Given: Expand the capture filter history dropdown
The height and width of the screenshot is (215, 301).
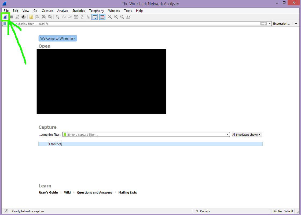Looking at the screenshot, I should 227,134.
